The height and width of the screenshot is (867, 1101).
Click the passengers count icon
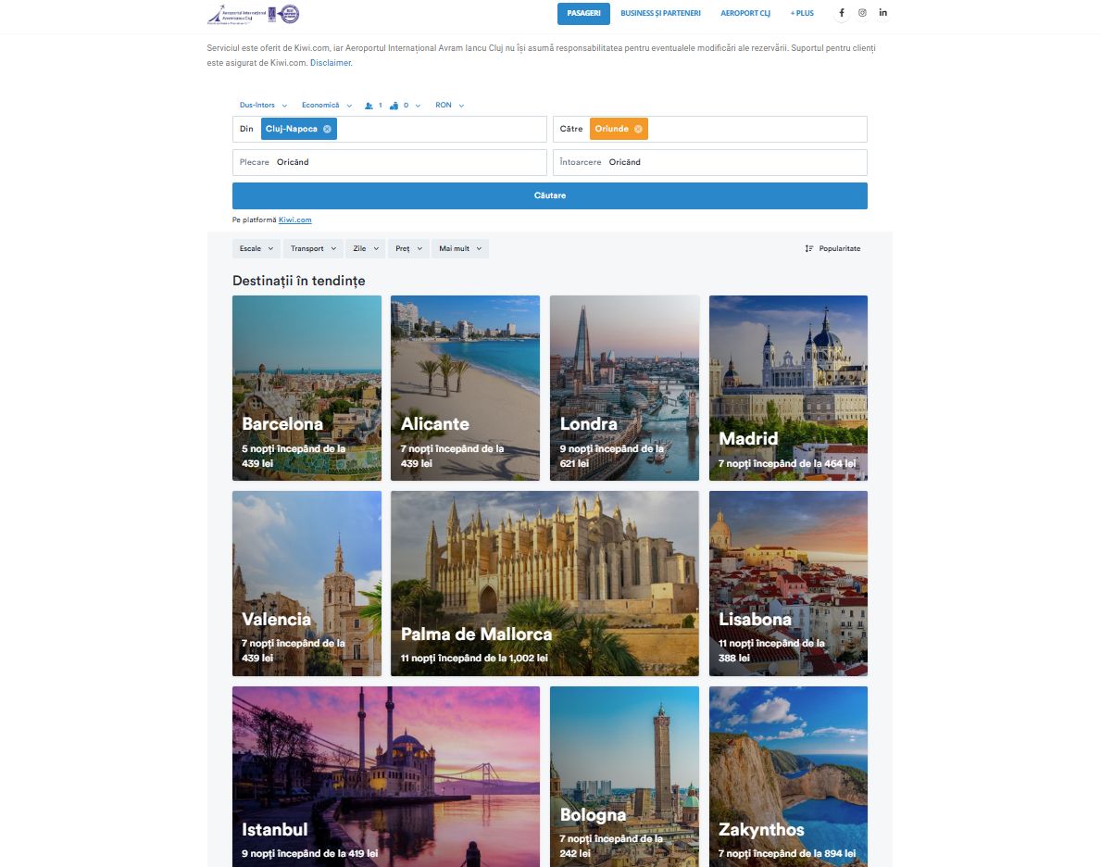[369, 106]
